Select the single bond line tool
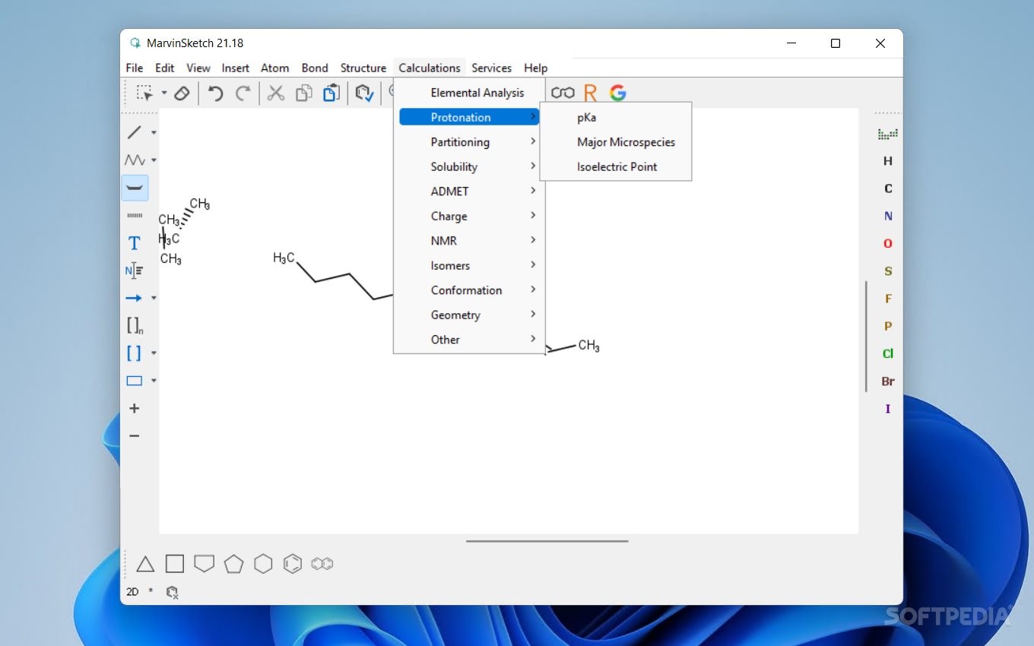The width and height of the screenshot is (1034, 646). pos(135,132)
